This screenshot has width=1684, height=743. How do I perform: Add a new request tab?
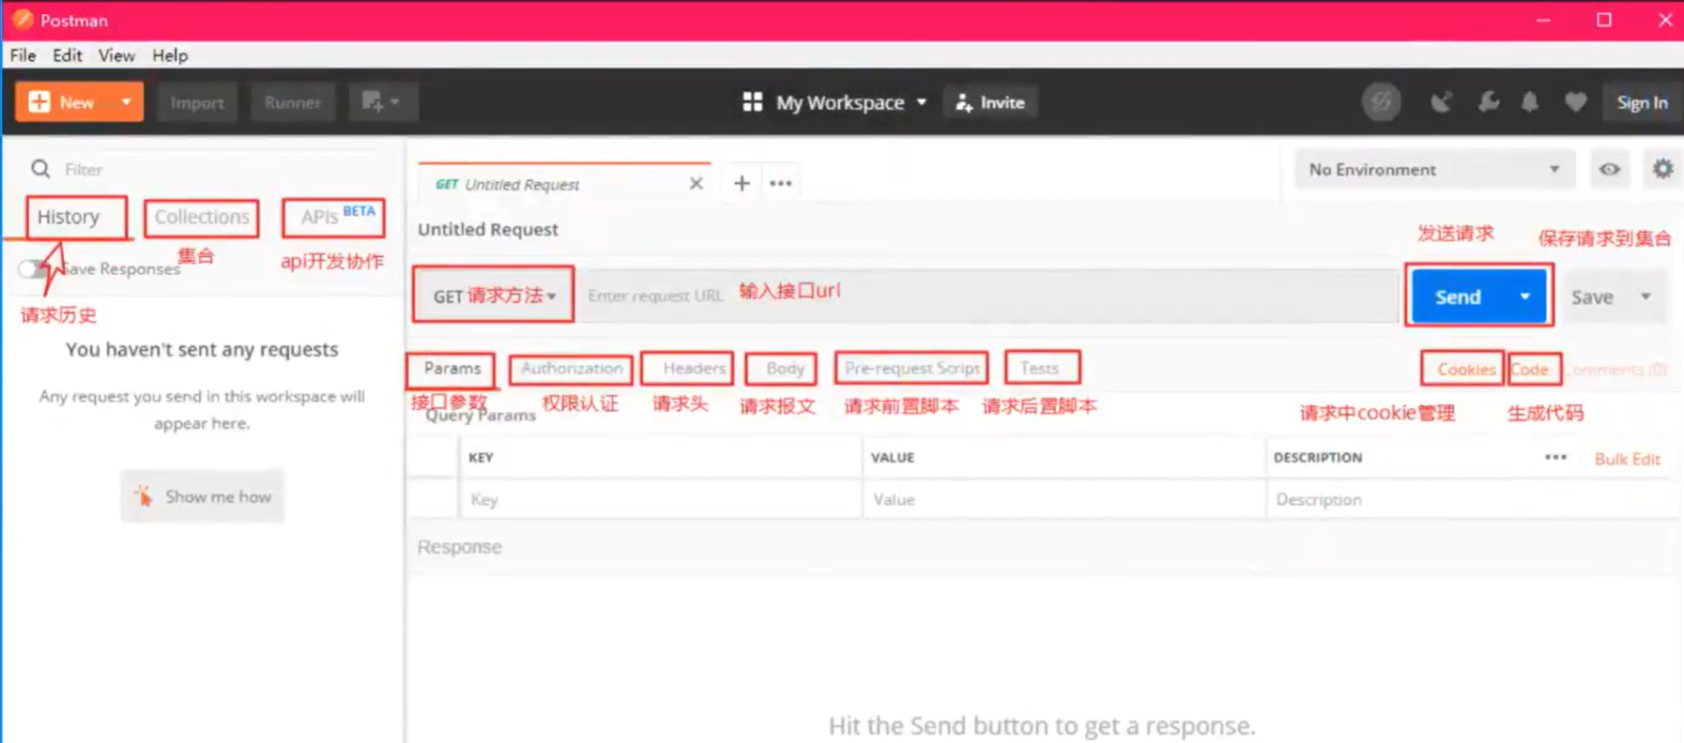tap(742, 183)
